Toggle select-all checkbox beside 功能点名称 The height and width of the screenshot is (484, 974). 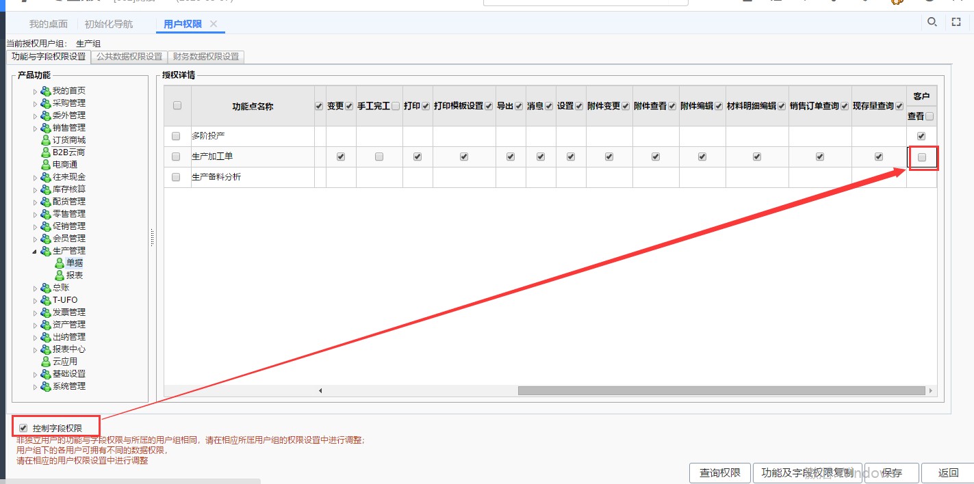[177, 105]
